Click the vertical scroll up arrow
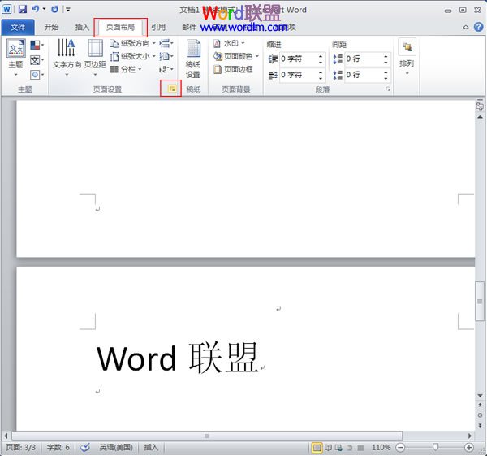Viewport: 487px width, 456px height. pos(480,117)
